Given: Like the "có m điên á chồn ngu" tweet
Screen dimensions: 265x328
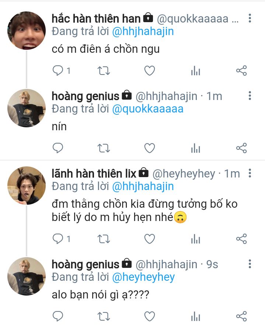Looking at the screenshot, I should (149, 70).
